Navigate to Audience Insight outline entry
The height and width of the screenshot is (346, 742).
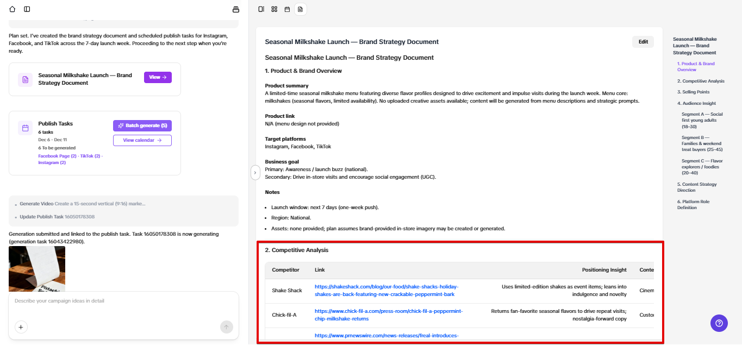pyautogui.click(x=696, y=103)
